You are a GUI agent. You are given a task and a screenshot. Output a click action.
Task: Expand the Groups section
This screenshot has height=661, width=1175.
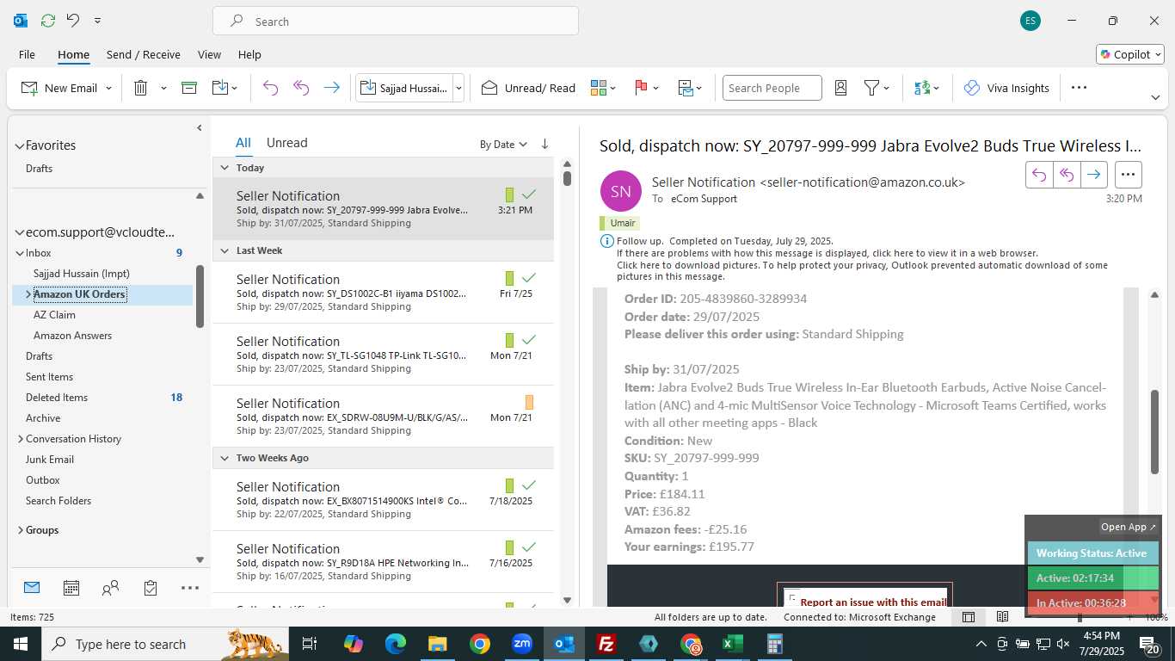pyautogui.click(x=20, y=530)
